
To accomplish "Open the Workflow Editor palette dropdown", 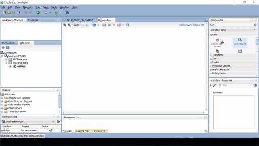I will pos(255,30).
